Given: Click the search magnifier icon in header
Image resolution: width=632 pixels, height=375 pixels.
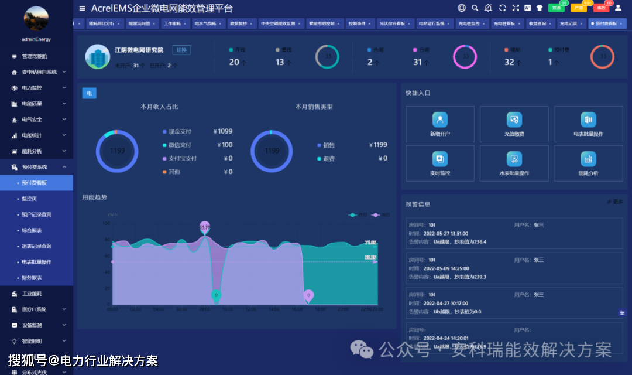Looking at the screenshot, I should point(475,8).
